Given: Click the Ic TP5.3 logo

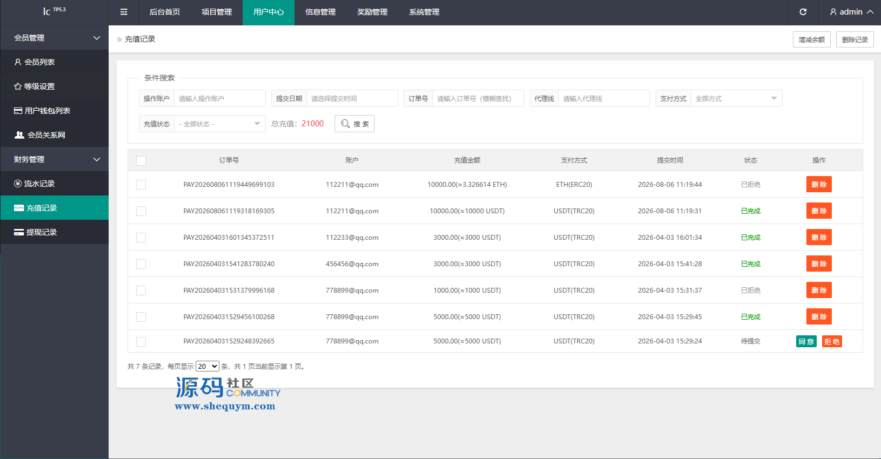Looking at the screenshot, I should [54, 11].
